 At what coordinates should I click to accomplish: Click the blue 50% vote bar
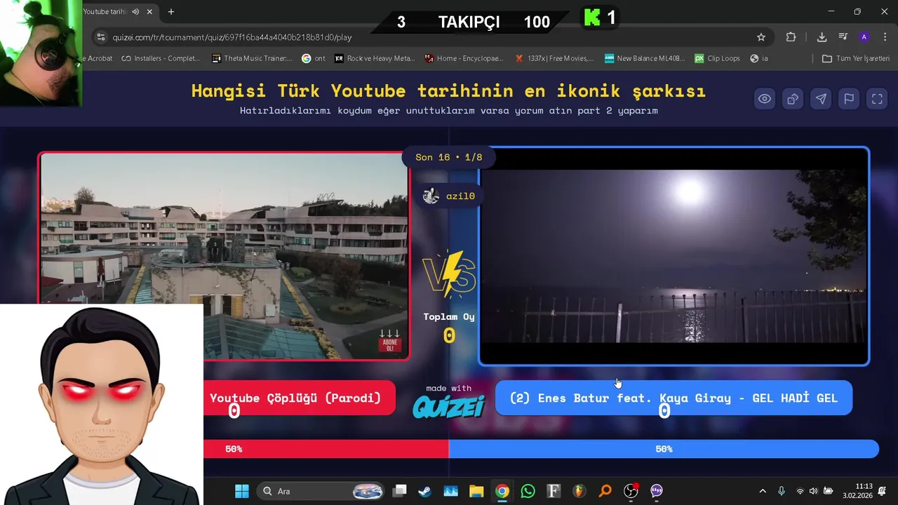pyautogui.click(x=664, y=449)
